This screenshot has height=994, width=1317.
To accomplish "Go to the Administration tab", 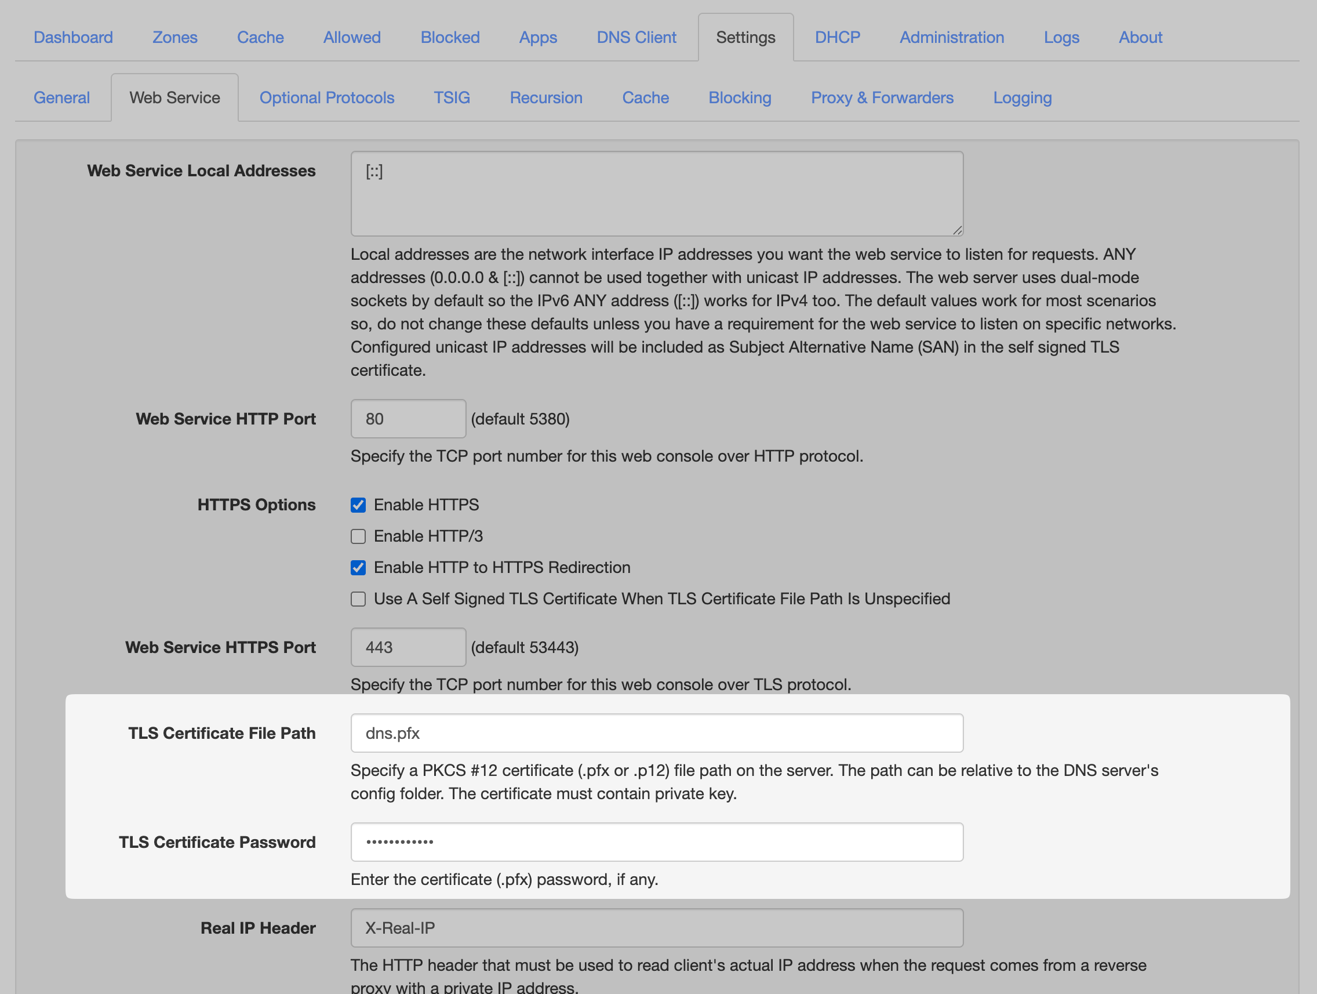I will 951,38.
